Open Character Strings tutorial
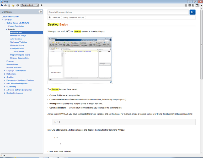 tap(17, 45)
